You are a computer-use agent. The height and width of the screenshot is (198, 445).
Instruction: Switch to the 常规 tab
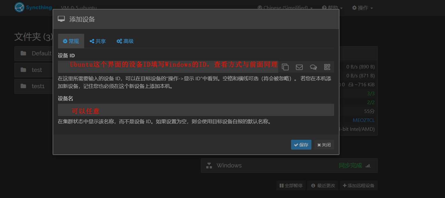pos(71,41)
